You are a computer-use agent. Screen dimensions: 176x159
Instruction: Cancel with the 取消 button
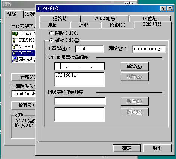tap(157, 148)
